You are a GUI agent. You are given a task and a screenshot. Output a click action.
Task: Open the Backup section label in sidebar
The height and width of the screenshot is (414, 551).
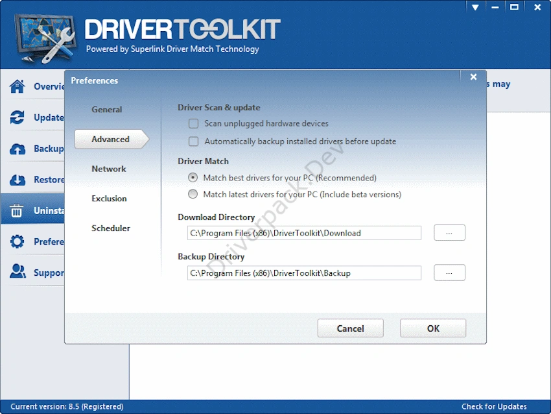point(49,149)
